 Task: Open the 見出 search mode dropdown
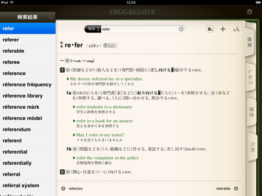93,29
